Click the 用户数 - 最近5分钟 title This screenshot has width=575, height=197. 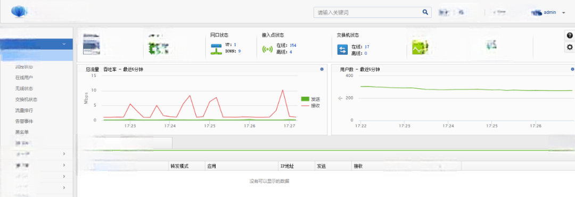(x=360, y=69)
